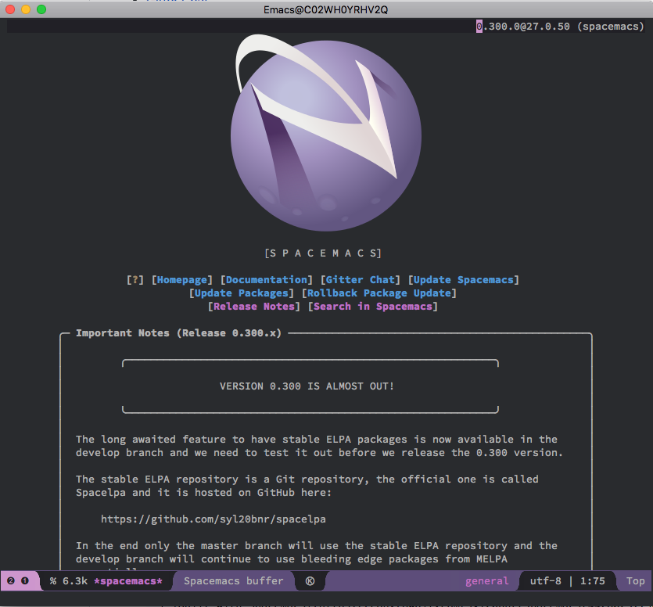Join the Gitter Chat
The width and height of the screenshot is (653, 607).
tap(361, 279)
